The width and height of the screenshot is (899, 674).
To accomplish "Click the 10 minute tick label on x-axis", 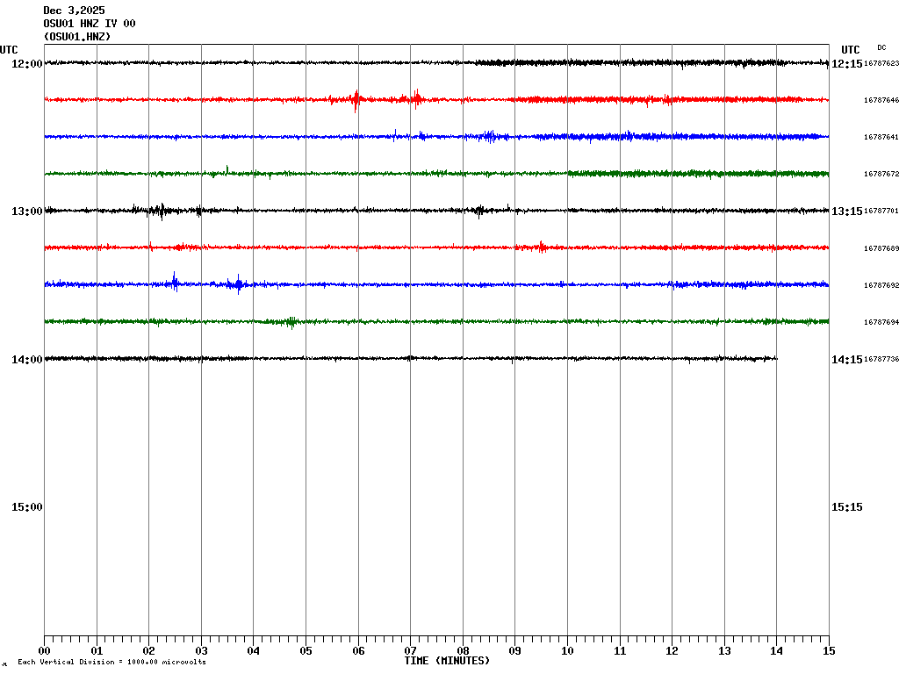I will 567,651.
